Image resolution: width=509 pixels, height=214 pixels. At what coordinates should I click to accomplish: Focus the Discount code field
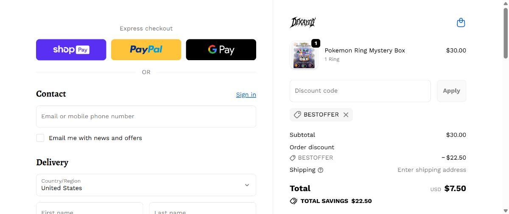[360, 91]
